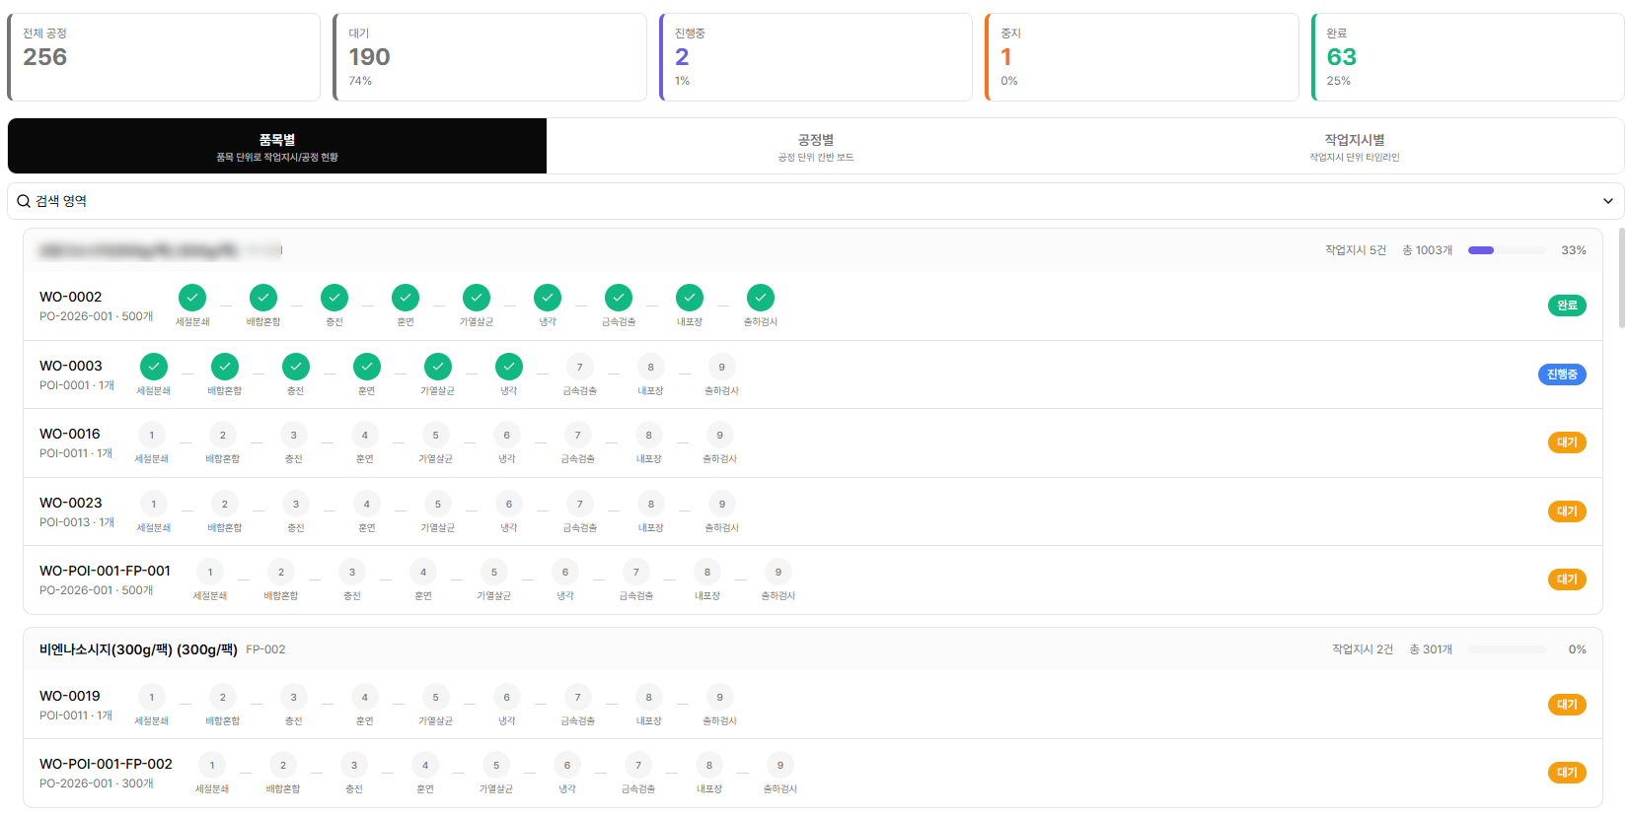Expand the 검색 영역 chevron
1630x816 pixels.
pos(1608,201)
